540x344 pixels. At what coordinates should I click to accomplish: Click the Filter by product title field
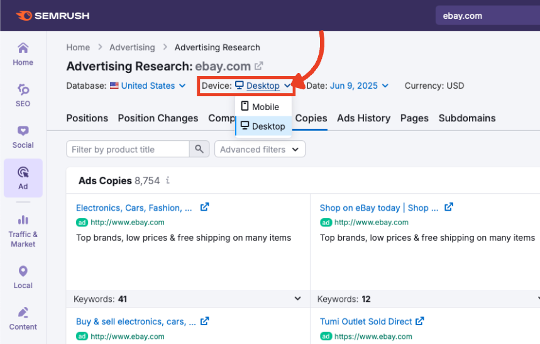[128, 149]
